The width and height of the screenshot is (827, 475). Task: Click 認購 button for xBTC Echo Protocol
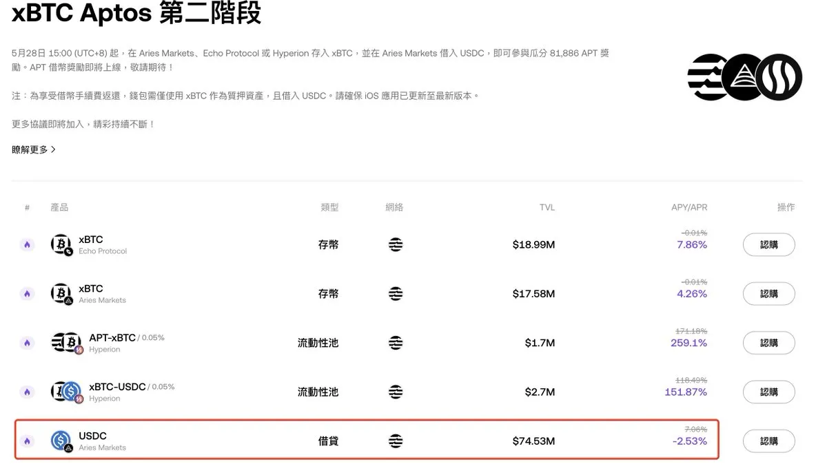coord(768,245)
